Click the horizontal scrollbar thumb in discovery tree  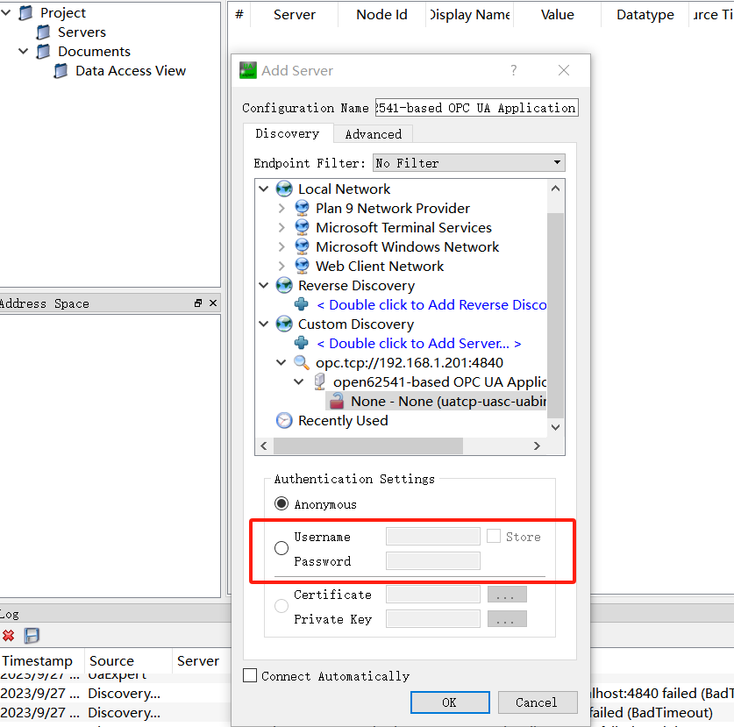(x=368, y=445)
